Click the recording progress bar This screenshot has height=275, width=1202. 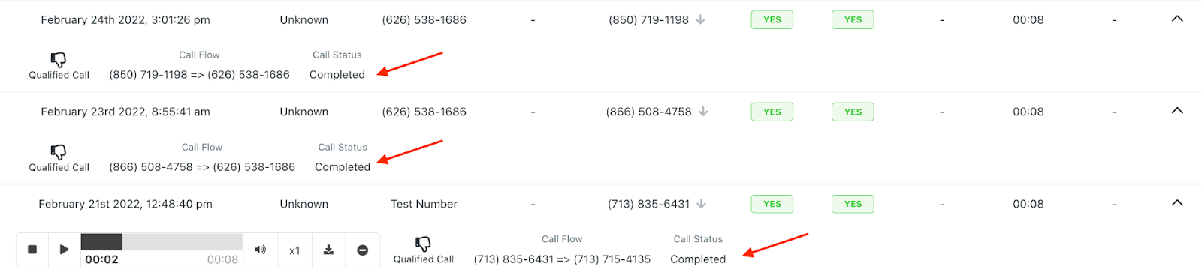tap(162, 241)
